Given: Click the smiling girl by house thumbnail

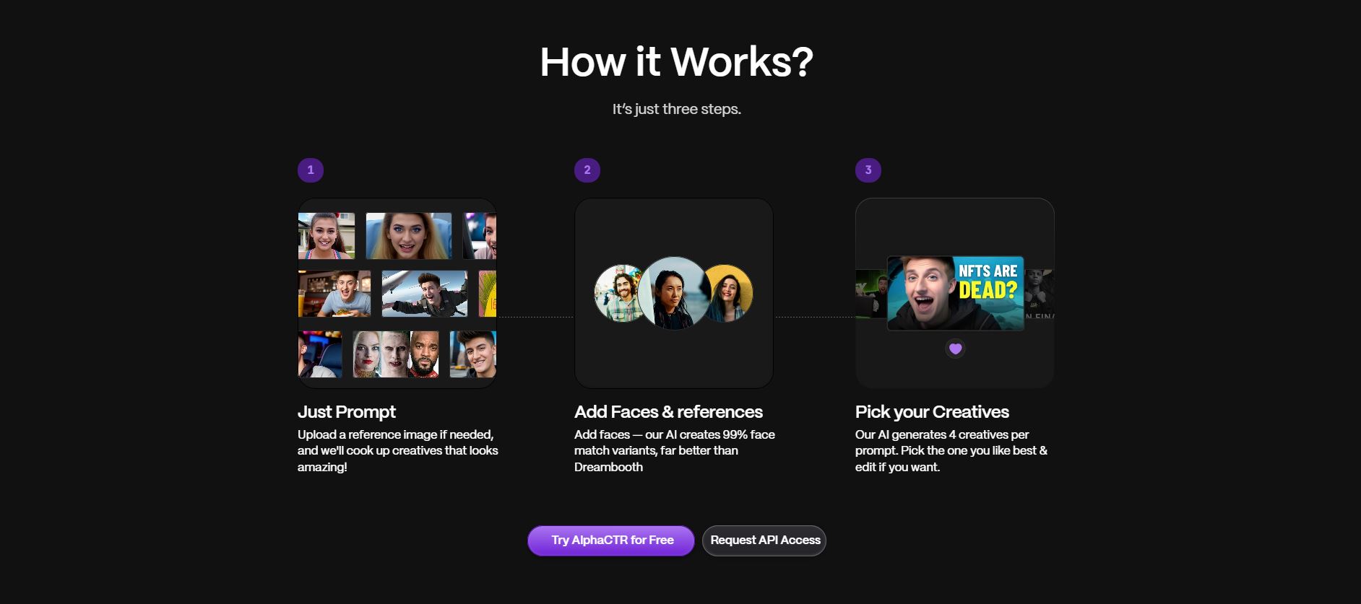Looking at the screenshot, I should 327,236.
